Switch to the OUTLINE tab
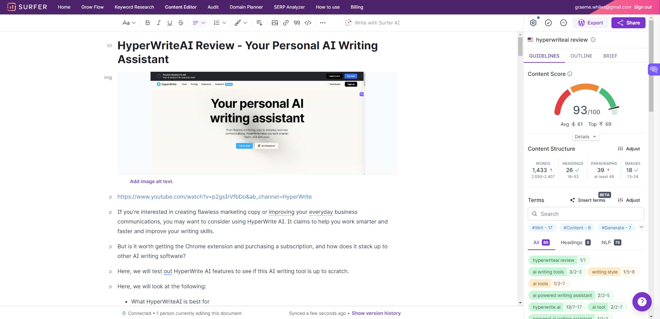Image resolution: width=660 pixels, height=319 pixels. pos(581,56)
